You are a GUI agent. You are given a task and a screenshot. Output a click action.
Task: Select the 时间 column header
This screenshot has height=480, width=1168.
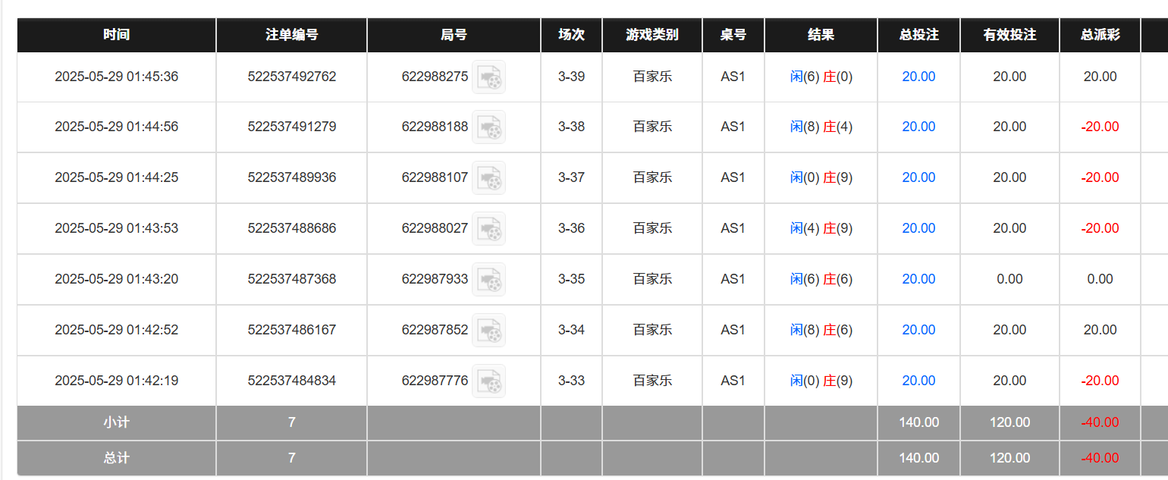pos(115,34)
